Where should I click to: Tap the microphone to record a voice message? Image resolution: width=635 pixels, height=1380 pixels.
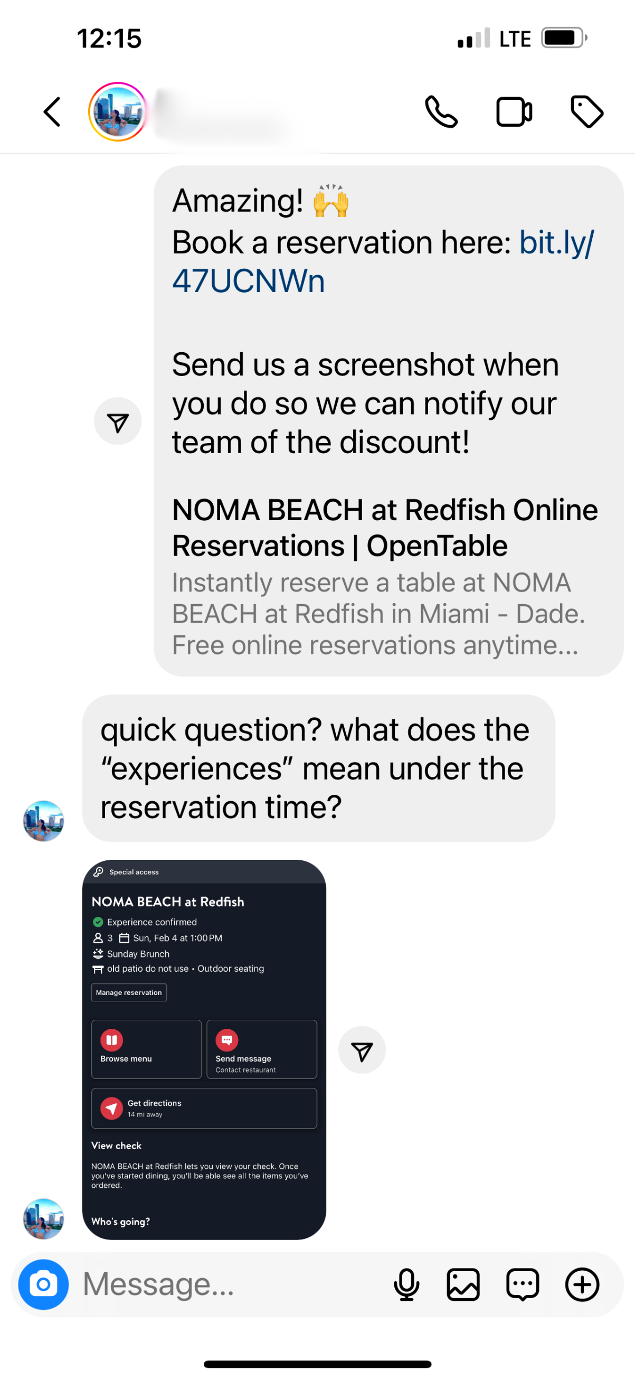pos(406,1284)
